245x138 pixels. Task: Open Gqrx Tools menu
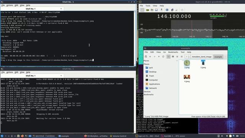tap(148, 6)
